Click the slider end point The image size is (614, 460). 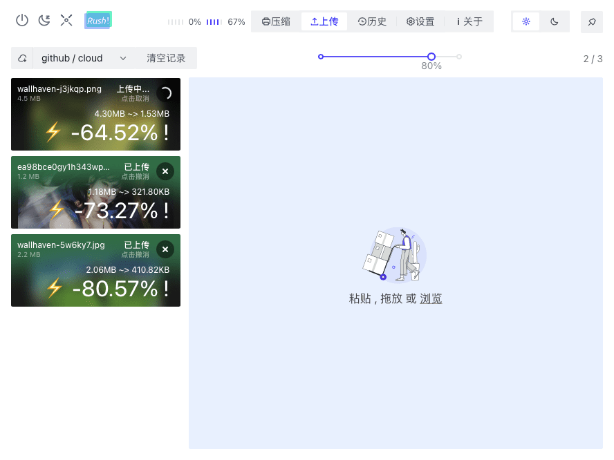click(x=459, y=57)
